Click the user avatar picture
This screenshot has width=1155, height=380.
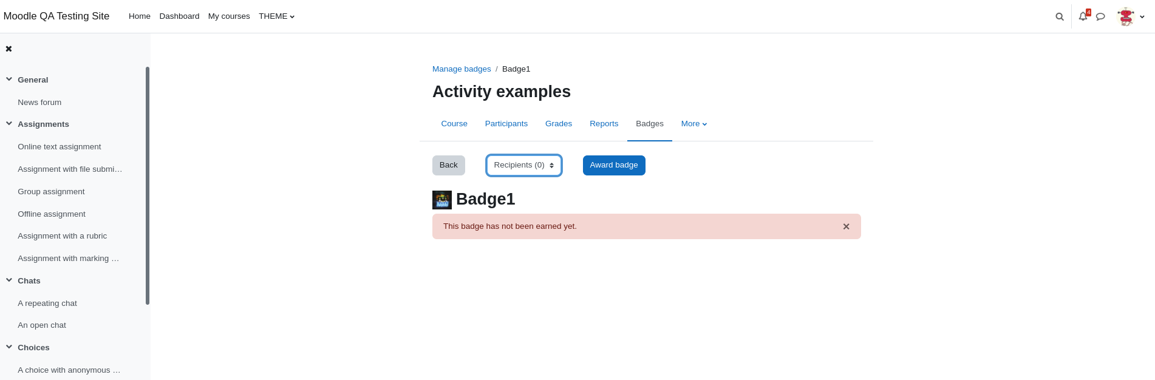[x=1126, y=16]
